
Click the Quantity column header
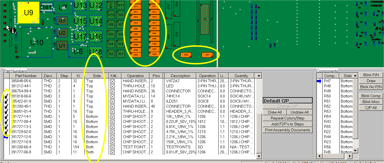(241, 76)
